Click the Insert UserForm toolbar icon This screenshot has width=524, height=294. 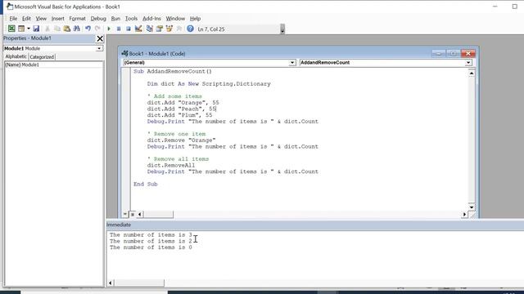click(x=21, y=29)
